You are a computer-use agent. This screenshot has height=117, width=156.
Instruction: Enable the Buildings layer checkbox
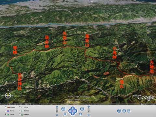tap(20, 114)
